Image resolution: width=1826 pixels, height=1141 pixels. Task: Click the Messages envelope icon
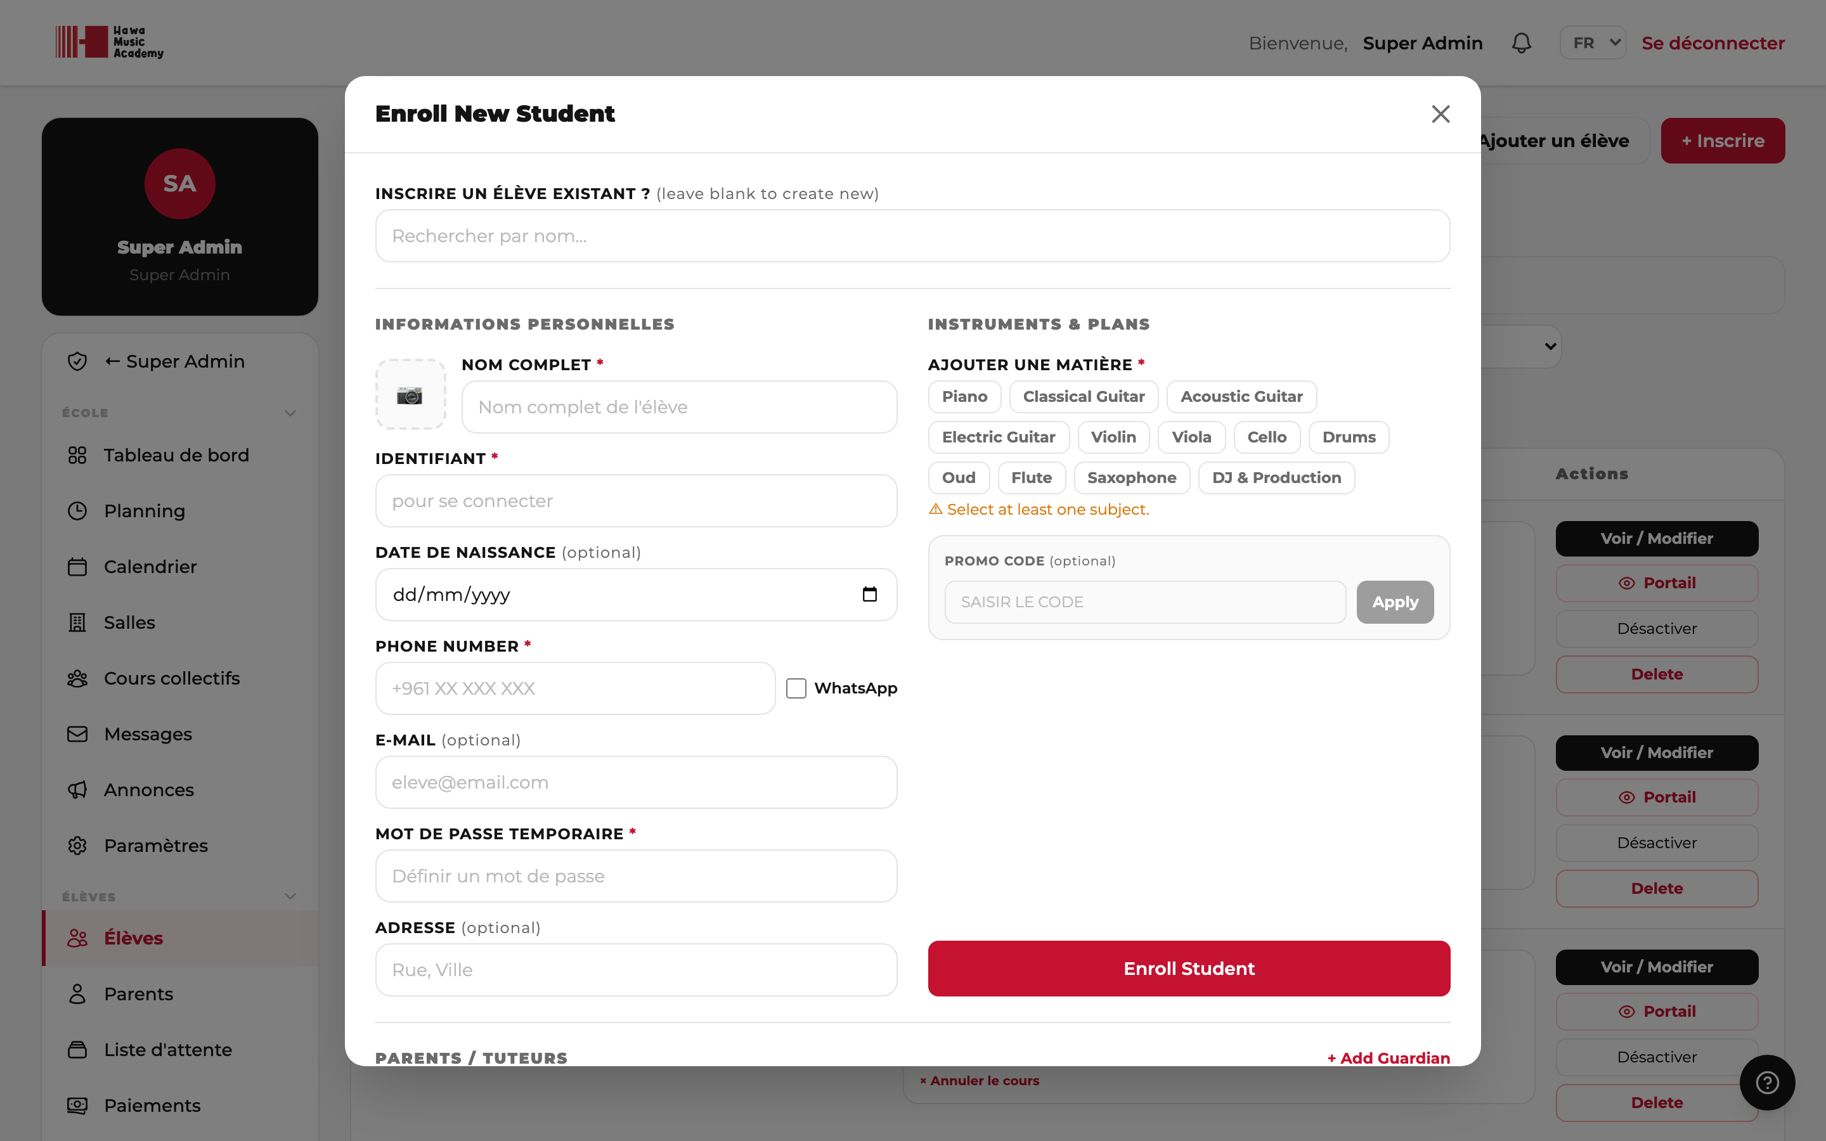(x=78, y=733)
